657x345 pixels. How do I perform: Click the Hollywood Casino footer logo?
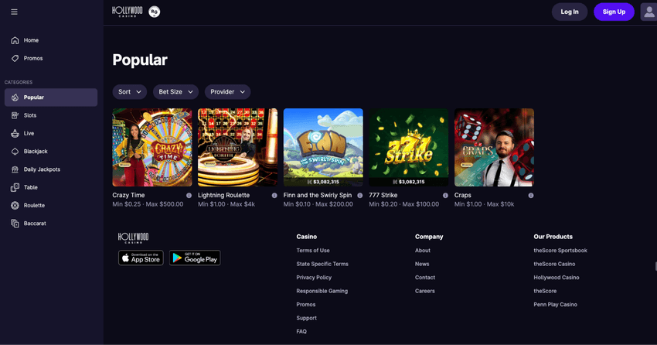133,237
